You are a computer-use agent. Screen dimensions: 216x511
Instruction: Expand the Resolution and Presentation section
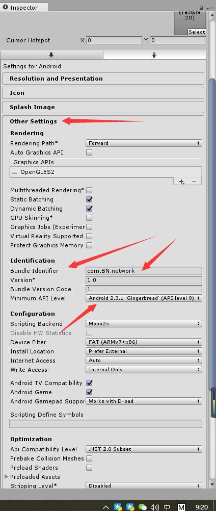[x=103, y=79]
